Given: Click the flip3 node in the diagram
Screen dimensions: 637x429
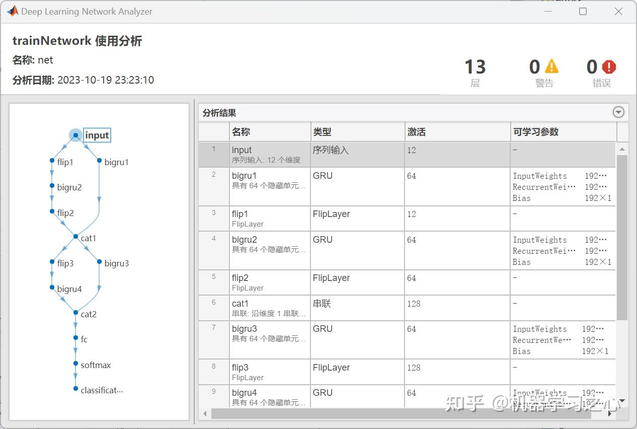Looking at the screenshot, I should pyautogui.click(x=51, y=263).
